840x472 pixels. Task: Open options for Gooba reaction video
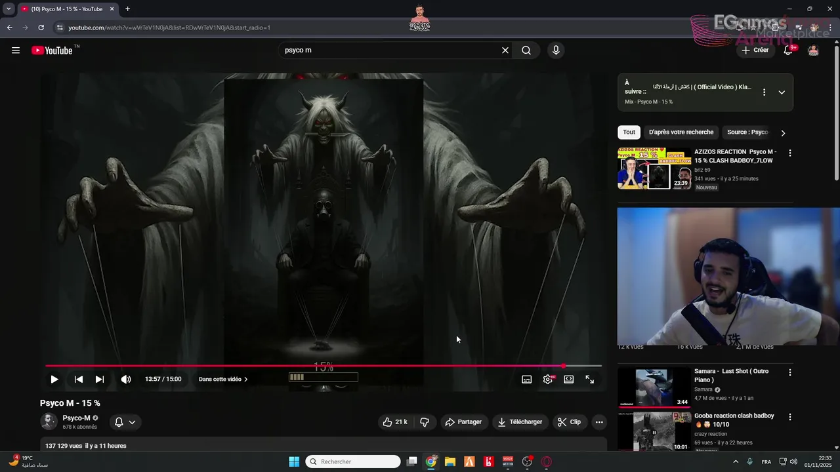coord(790,417)
